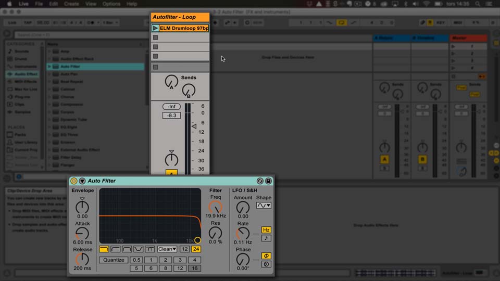This screenshot has width=500, height=281.
Task: Toggle the yellow loop switch in transport
Action: pyautogui.click(x=342, y=22)
